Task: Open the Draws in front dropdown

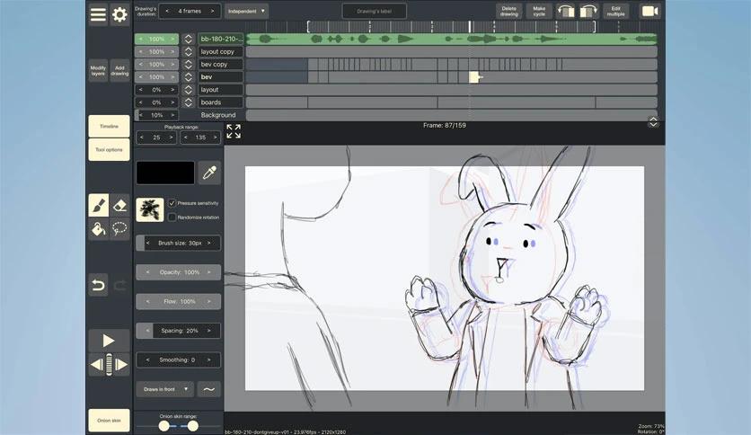Action: pos(165,389)
